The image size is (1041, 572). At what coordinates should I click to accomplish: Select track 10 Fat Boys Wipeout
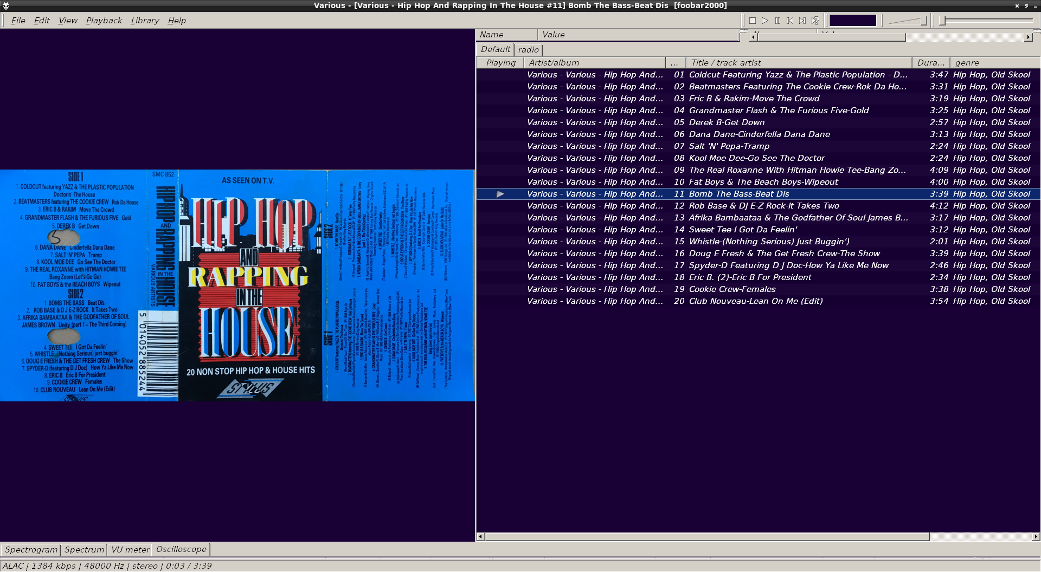click(x=759, y=182)
